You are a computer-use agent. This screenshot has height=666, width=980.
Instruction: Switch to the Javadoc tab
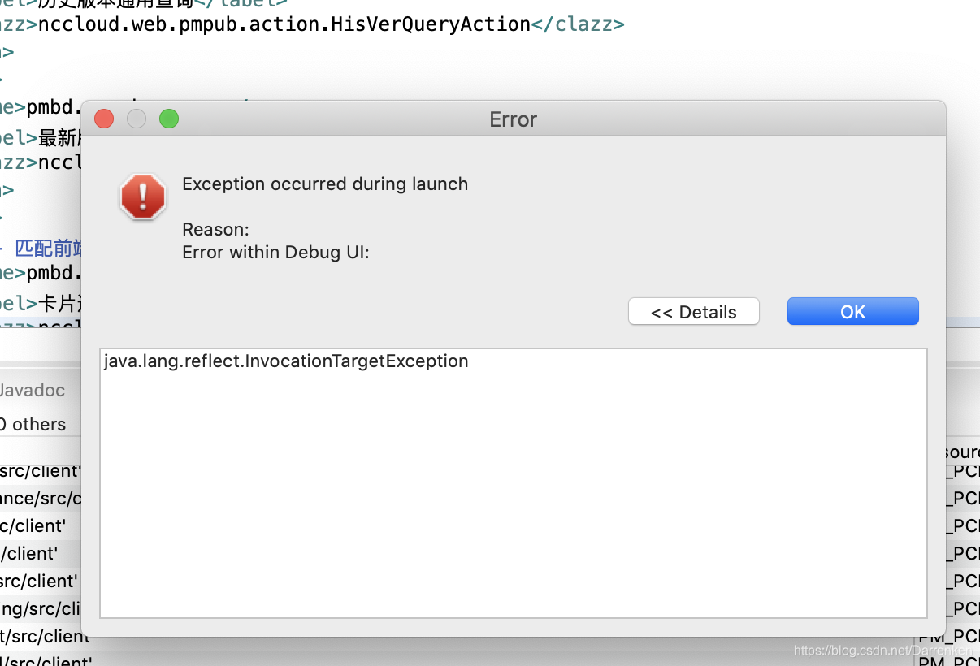point(34,390)
